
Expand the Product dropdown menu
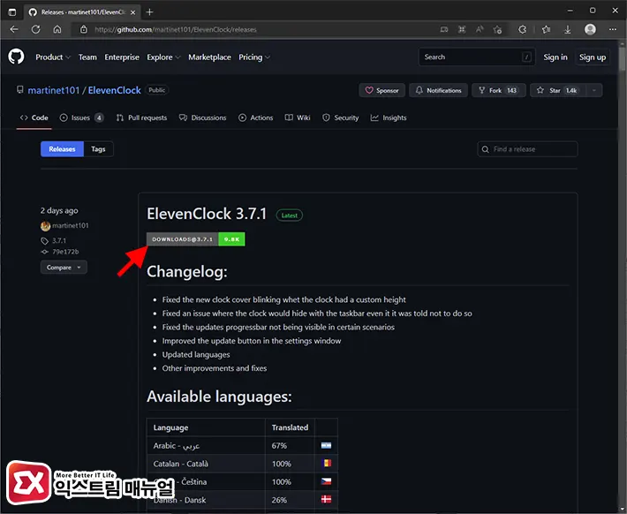click(x=52, y=57)
